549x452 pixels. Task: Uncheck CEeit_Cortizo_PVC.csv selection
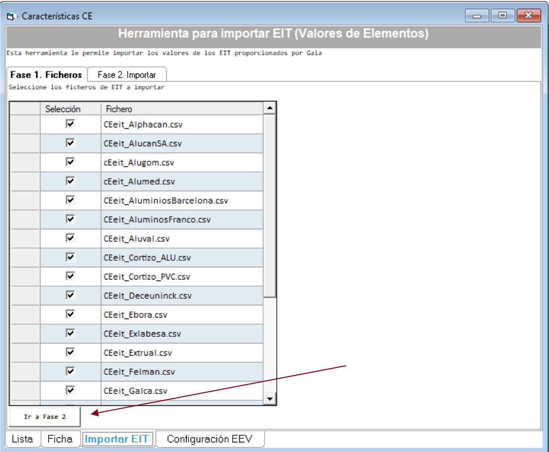[x=70, y=276]
